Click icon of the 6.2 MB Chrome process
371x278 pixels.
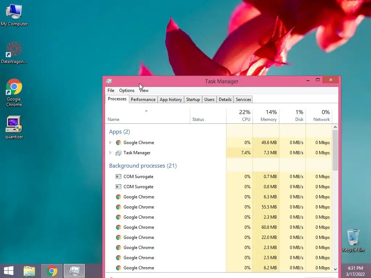point(118,268)
